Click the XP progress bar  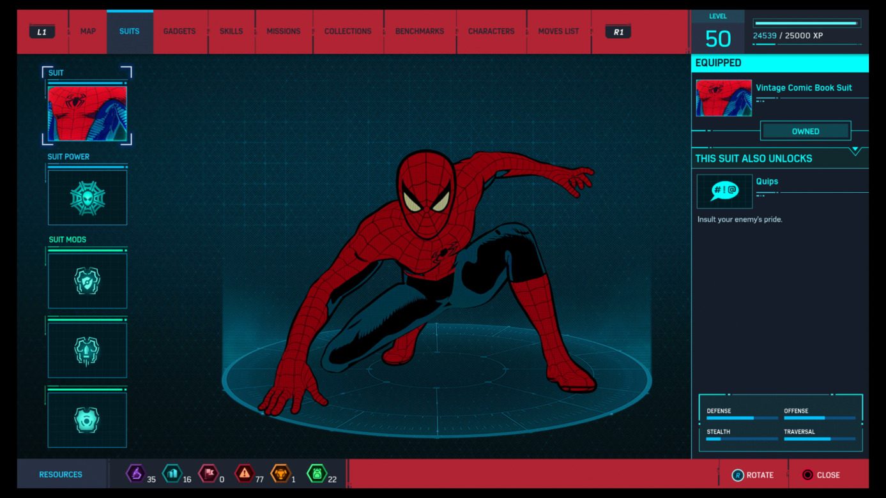click(x=806, y=24)
